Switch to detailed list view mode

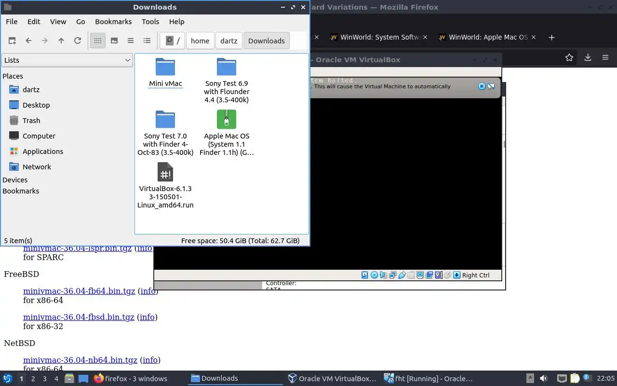147,41
